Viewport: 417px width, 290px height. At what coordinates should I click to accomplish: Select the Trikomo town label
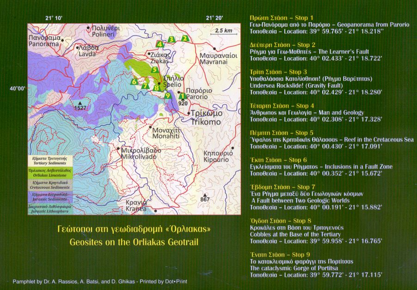206,118
